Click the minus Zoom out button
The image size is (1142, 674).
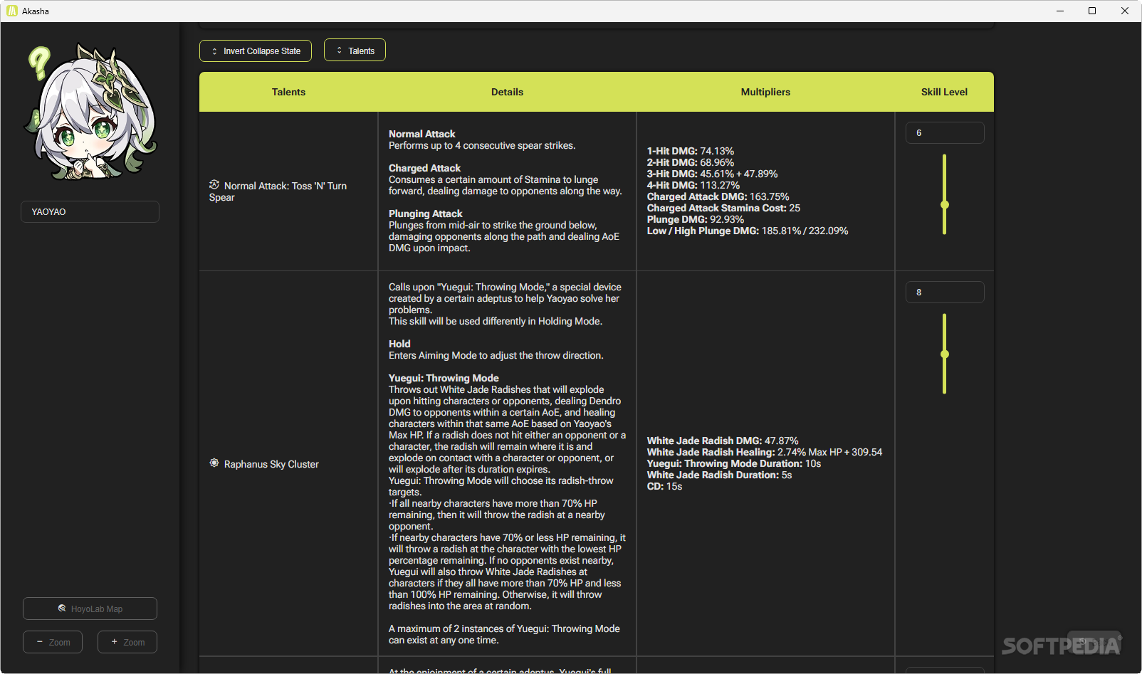point(53,642)
